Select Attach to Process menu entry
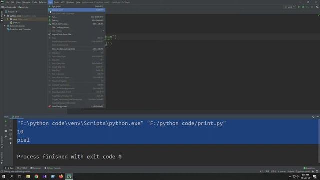Viewport: 320px width, 180px height. pos(76,24)
